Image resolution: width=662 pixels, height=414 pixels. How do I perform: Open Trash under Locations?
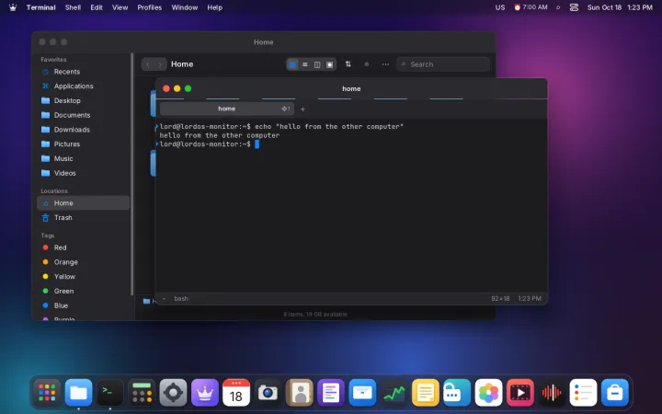pos(83,217)
